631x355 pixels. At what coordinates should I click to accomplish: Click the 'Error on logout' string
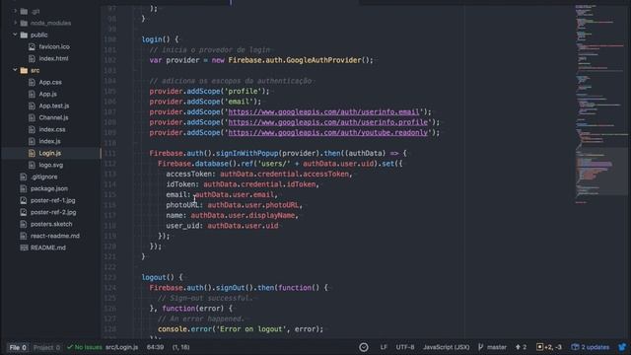pos(252,329)
